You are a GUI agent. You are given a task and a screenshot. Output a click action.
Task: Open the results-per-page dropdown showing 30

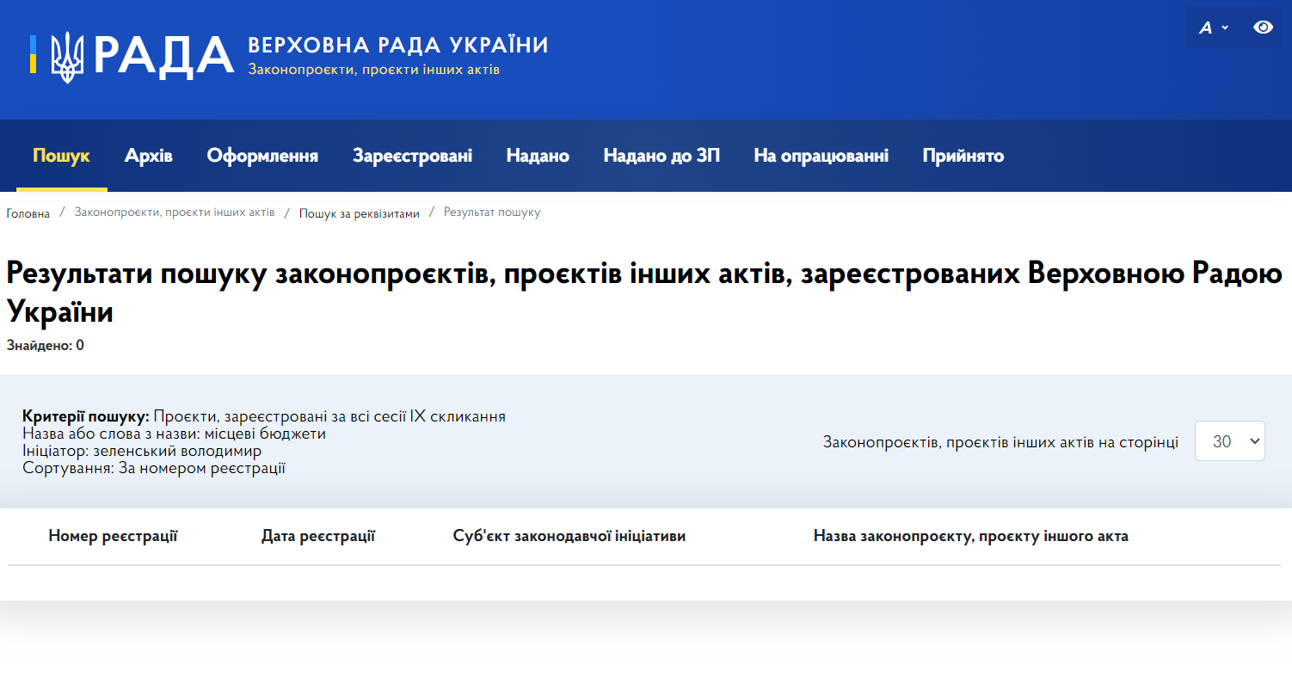[1229, 440]
